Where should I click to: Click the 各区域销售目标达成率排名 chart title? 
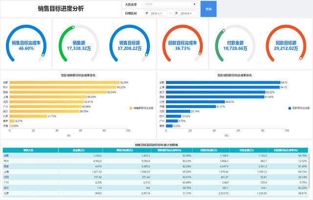(x=78, y=75)
